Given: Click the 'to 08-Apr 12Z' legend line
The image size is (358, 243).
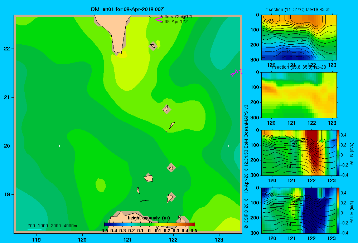Looking at the screenshot, I should click(x=174, y=22).
